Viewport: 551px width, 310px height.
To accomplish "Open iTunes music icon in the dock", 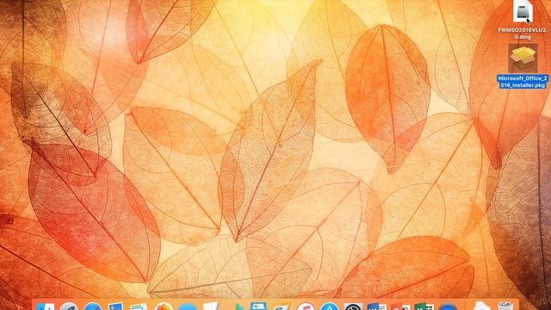I will click(x=306, y=306).
